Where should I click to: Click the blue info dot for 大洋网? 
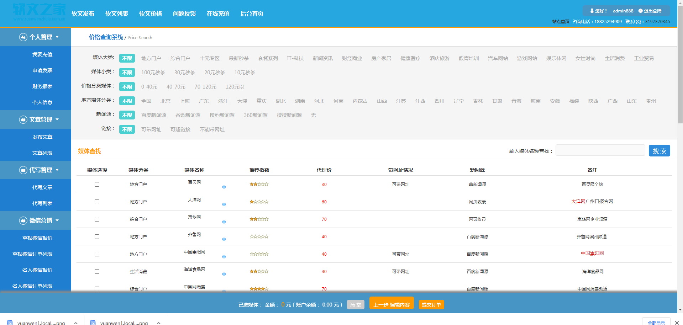224,204
